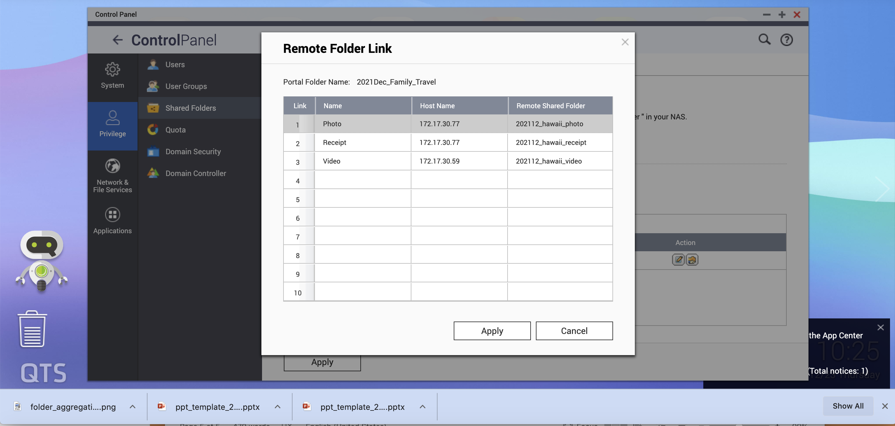This screenshot has width=895, height=426.
Task: Open the System category icon
Action: click(112, 69)
